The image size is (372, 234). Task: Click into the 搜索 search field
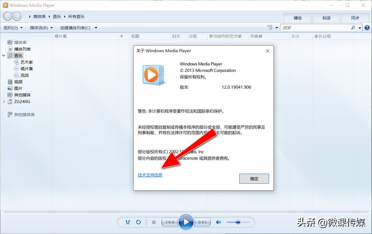(316, 28)
